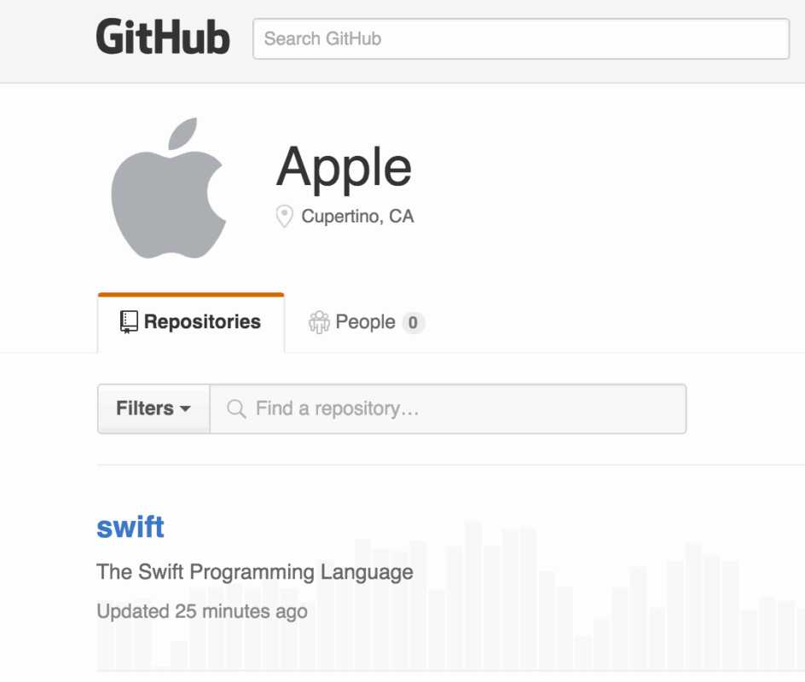Click the location pin icon
The image size is (805, 682).
point(285,217)
